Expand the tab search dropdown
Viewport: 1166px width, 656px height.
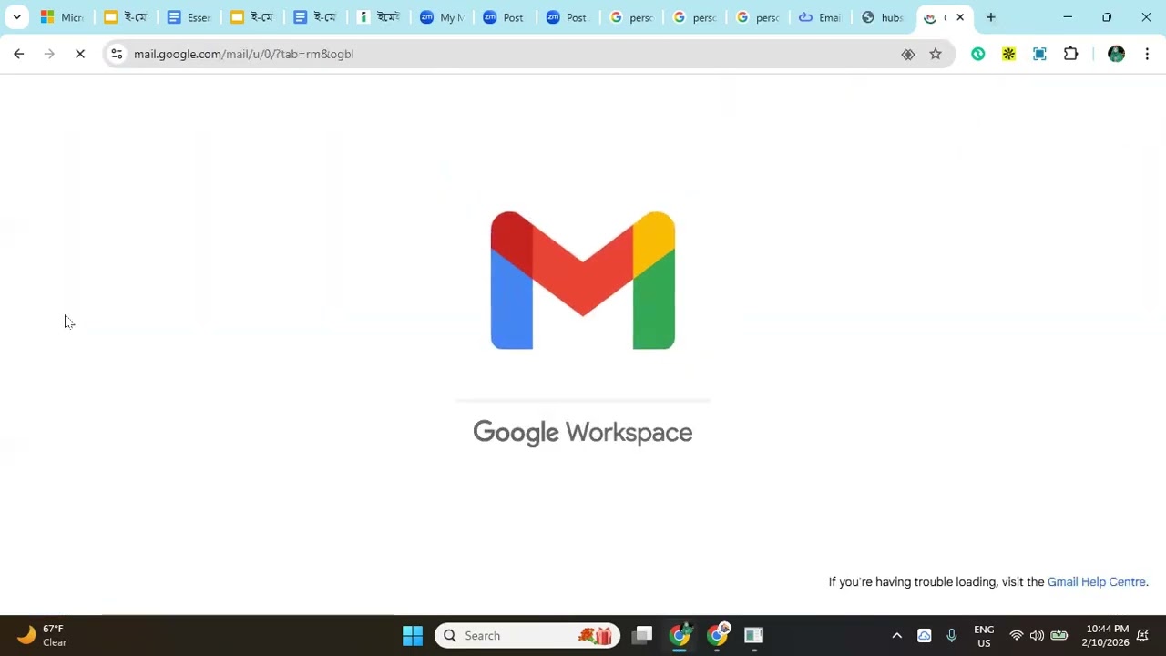[16, 17]
